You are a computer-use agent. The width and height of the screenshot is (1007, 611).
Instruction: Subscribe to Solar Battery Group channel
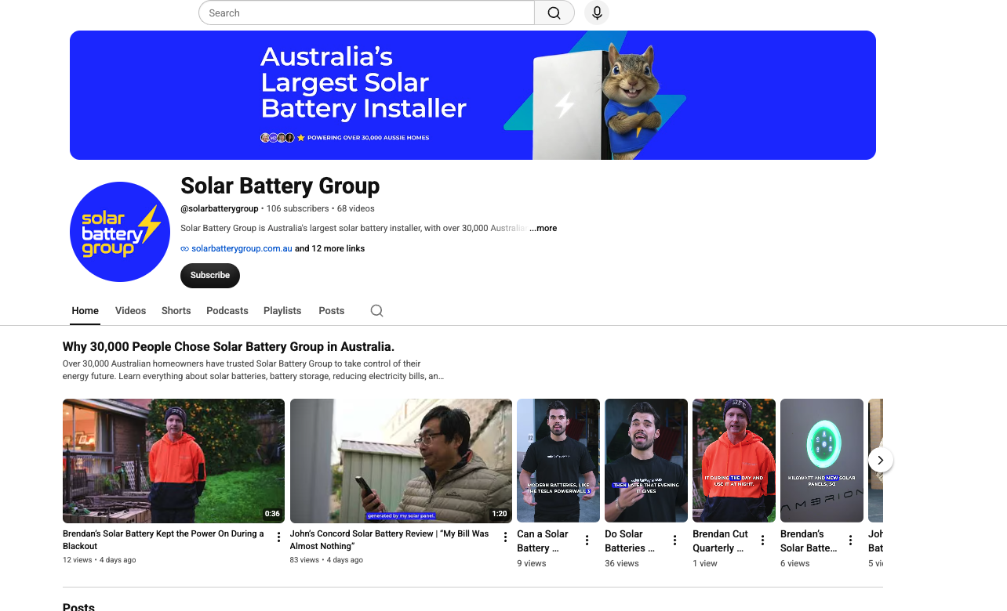coord(210,276)
